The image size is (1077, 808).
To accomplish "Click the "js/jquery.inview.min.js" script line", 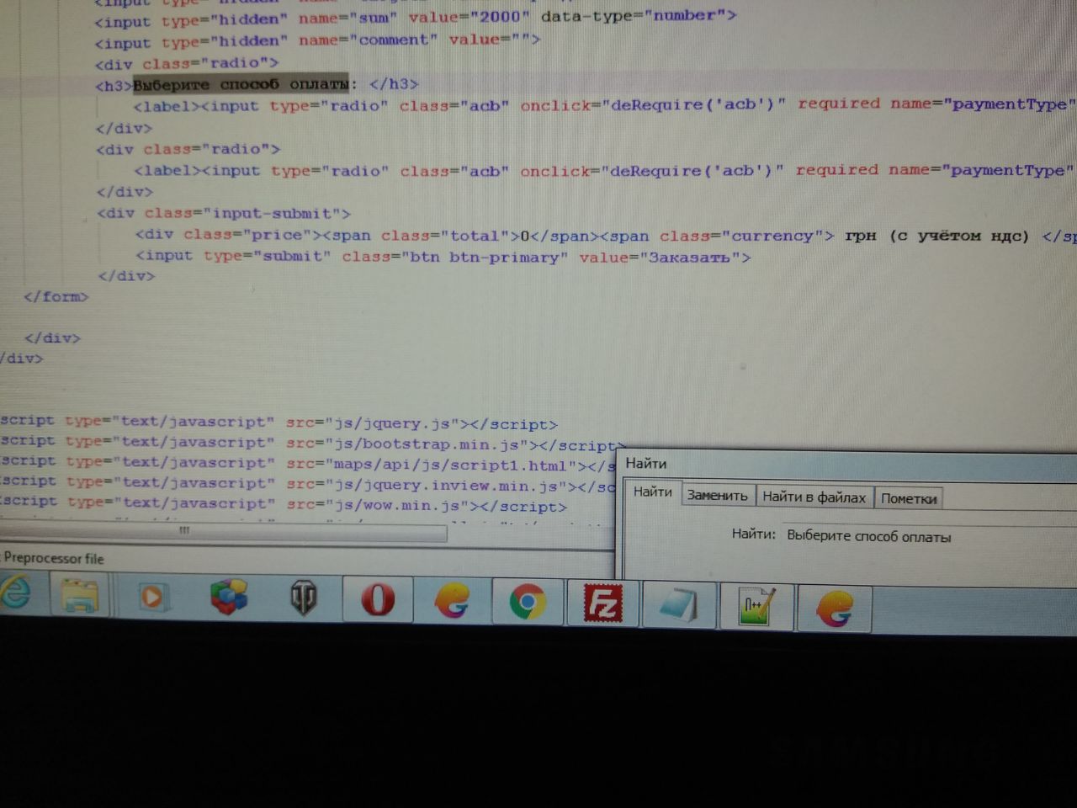I will pyautogui.click(x=307, y=484).
